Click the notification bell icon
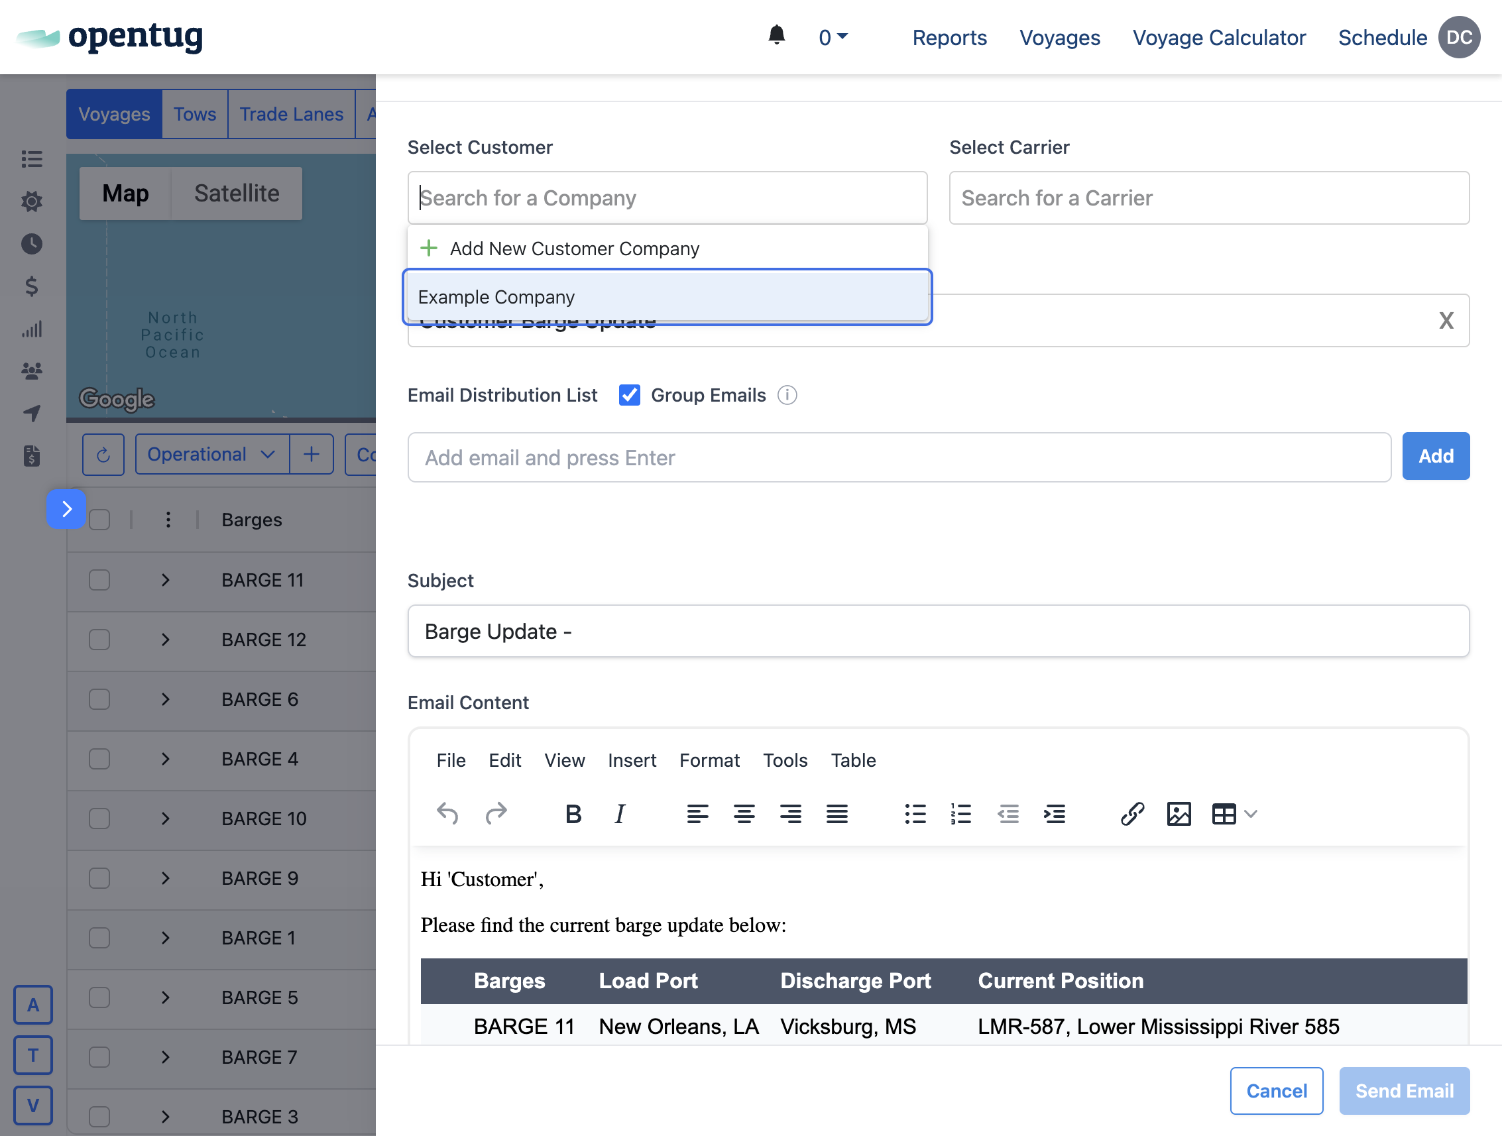Viewport: 1502px width, 1136px height. (x=776, y=35)
